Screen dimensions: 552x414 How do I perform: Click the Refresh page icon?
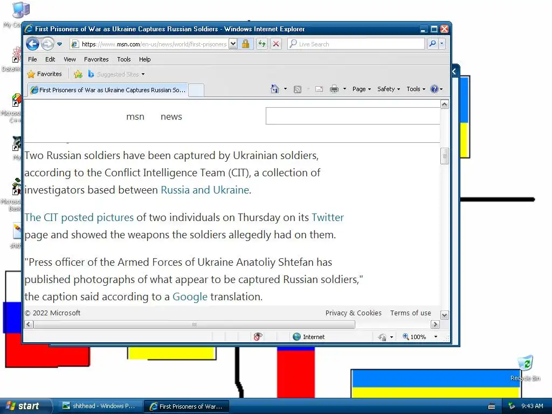261,44
